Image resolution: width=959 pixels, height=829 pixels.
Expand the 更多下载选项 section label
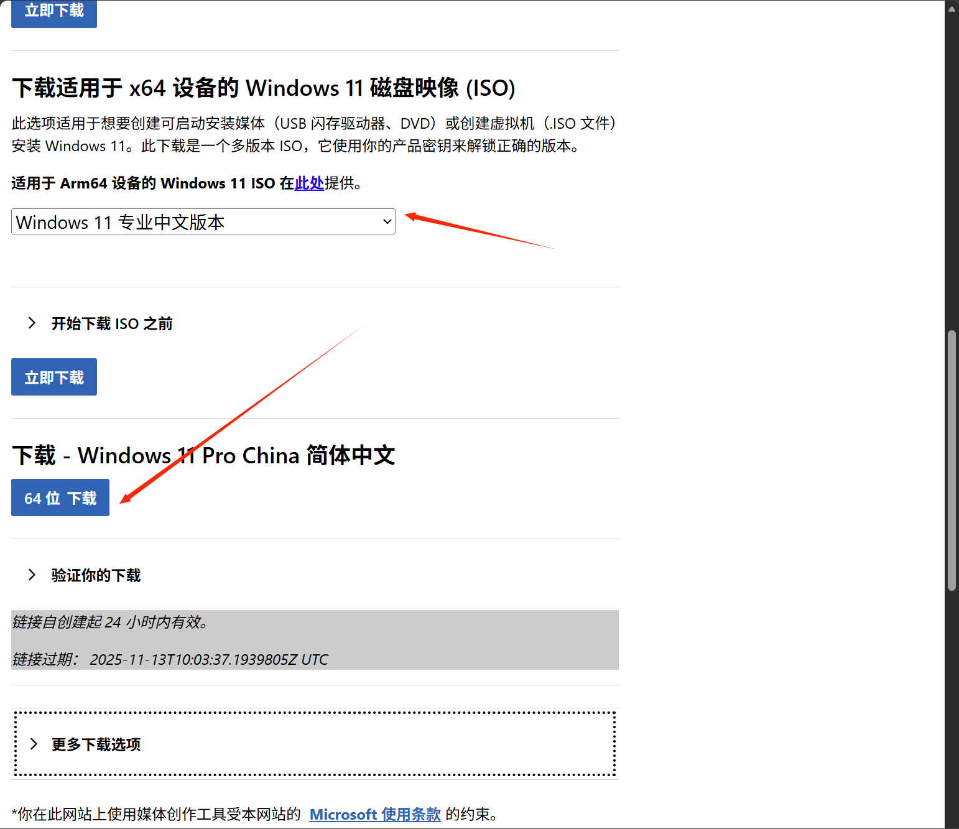(96, 744)
